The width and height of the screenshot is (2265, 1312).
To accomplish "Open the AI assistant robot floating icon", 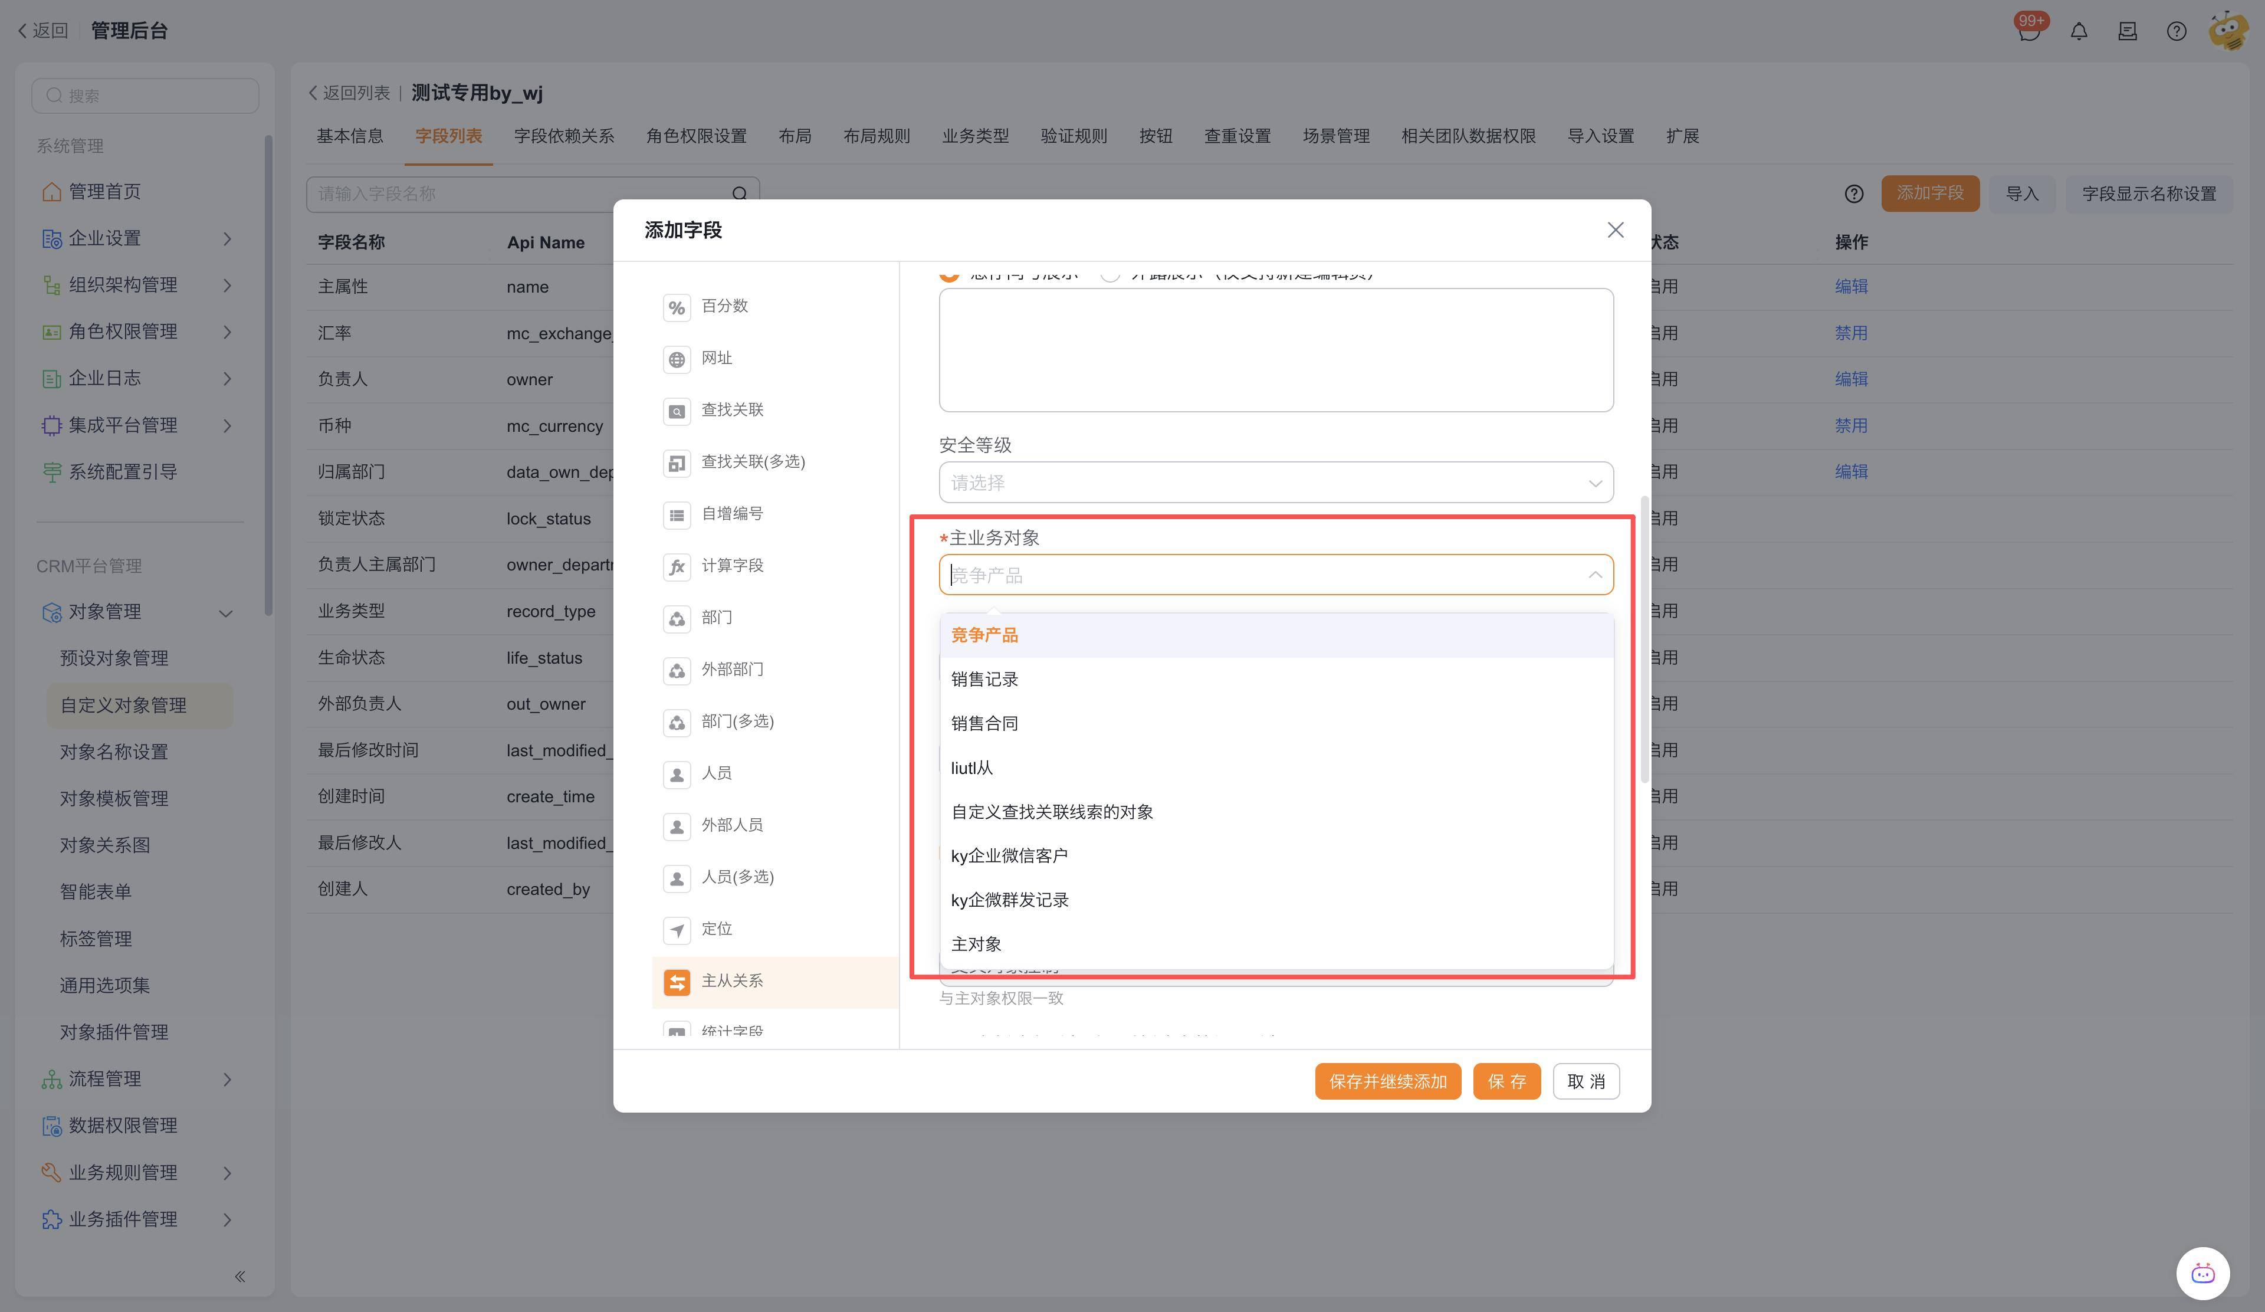I will point(2202,1273).
